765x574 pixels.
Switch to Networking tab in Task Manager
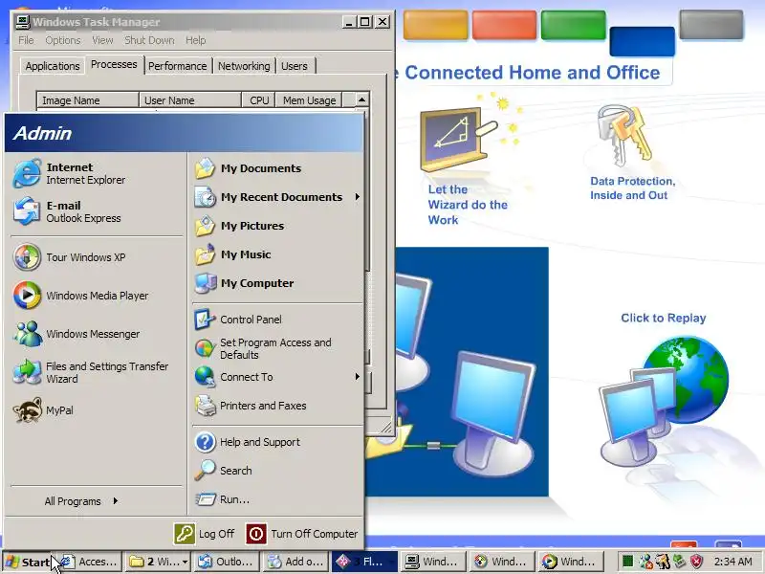pos(244,66)
